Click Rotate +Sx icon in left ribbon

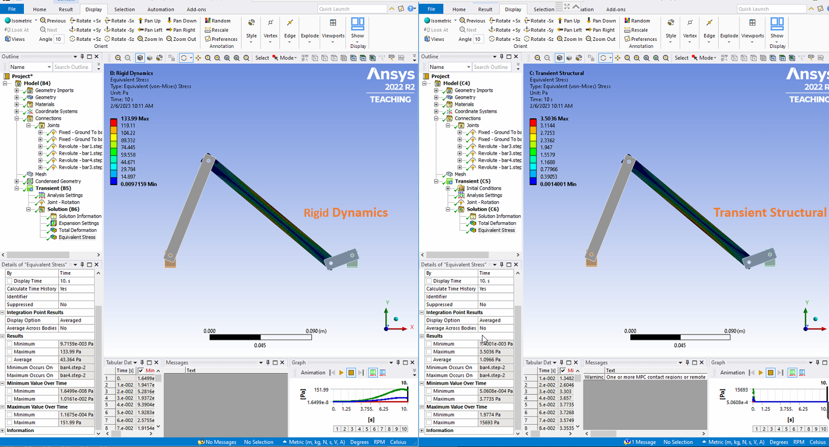[x=73, y=21]
